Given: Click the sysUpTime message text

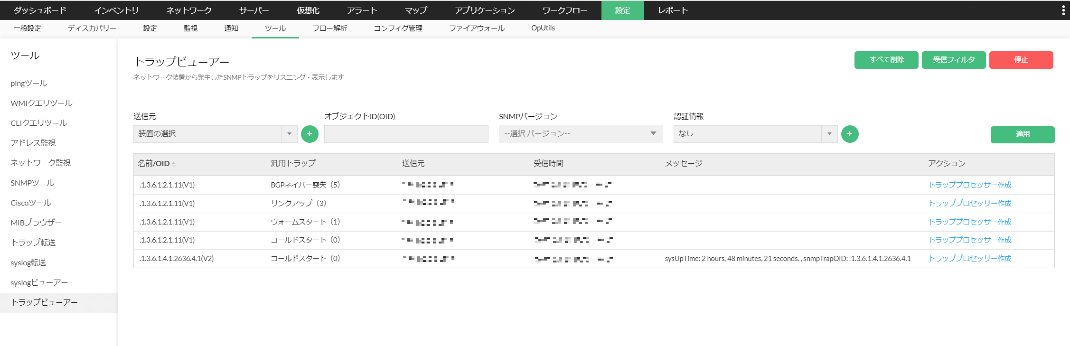Looking at the screenshot, I should [788, 259].
